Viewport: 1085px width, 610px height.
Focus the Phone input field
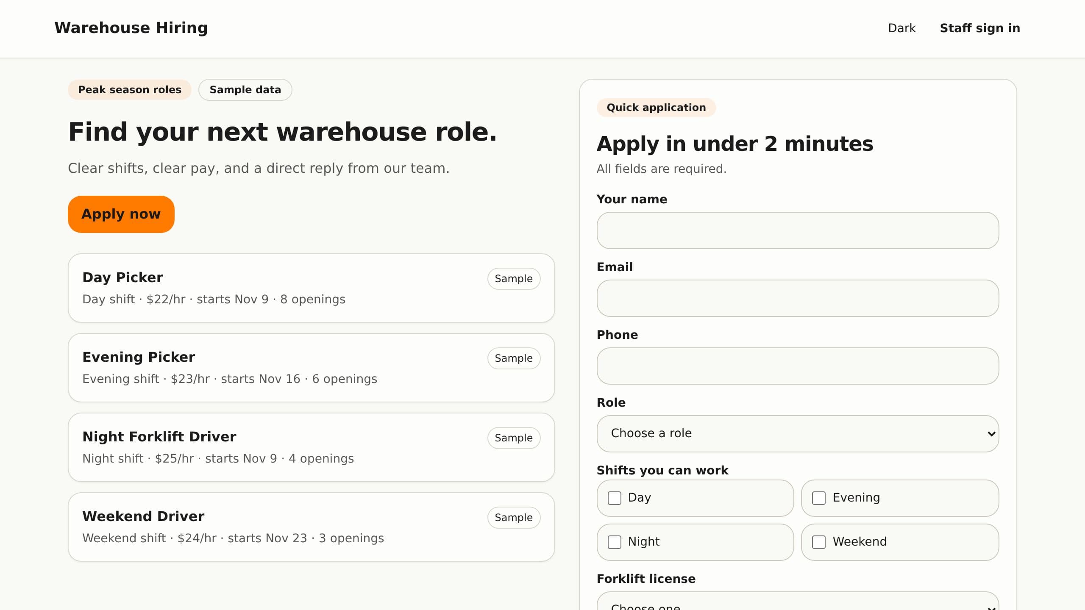798,366
